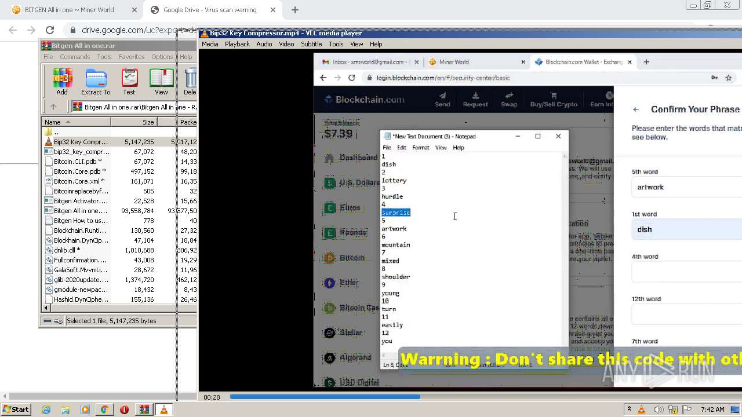Select Hashid.DynCiphe... file row

pos(121,299)
